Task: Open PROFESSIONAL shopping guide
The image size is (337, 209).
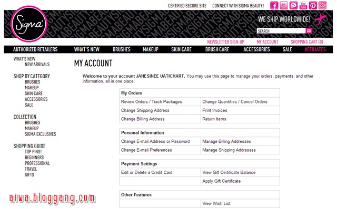Action: (x=37, y=163)
